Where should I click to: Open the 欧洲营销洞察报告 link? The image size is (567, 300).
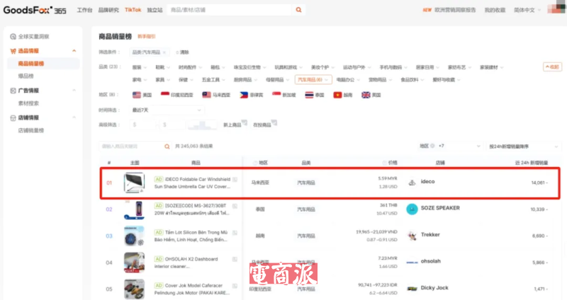(454, 10)
